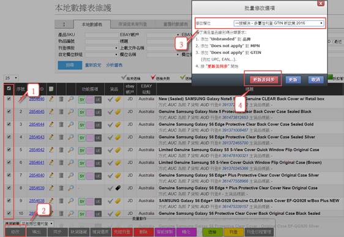Click the yellow tag icon in row 3
This screenshot has height=237, width=344.
click(x=118, y=125)
